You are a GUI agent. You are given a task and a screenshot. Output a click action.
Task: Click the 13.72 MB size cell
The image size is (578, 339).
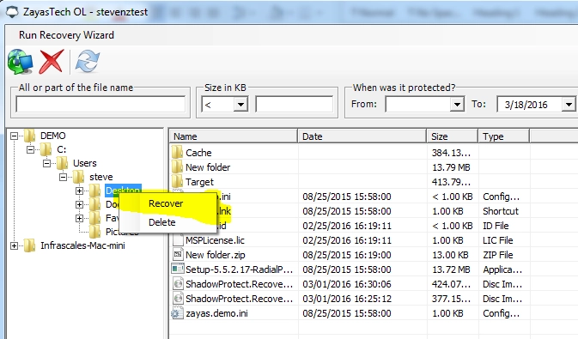pyautogui.click(x=451, y=269)
